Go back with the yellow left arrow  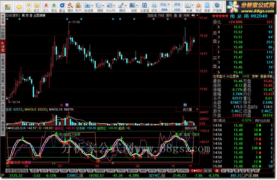pos(19,7)
